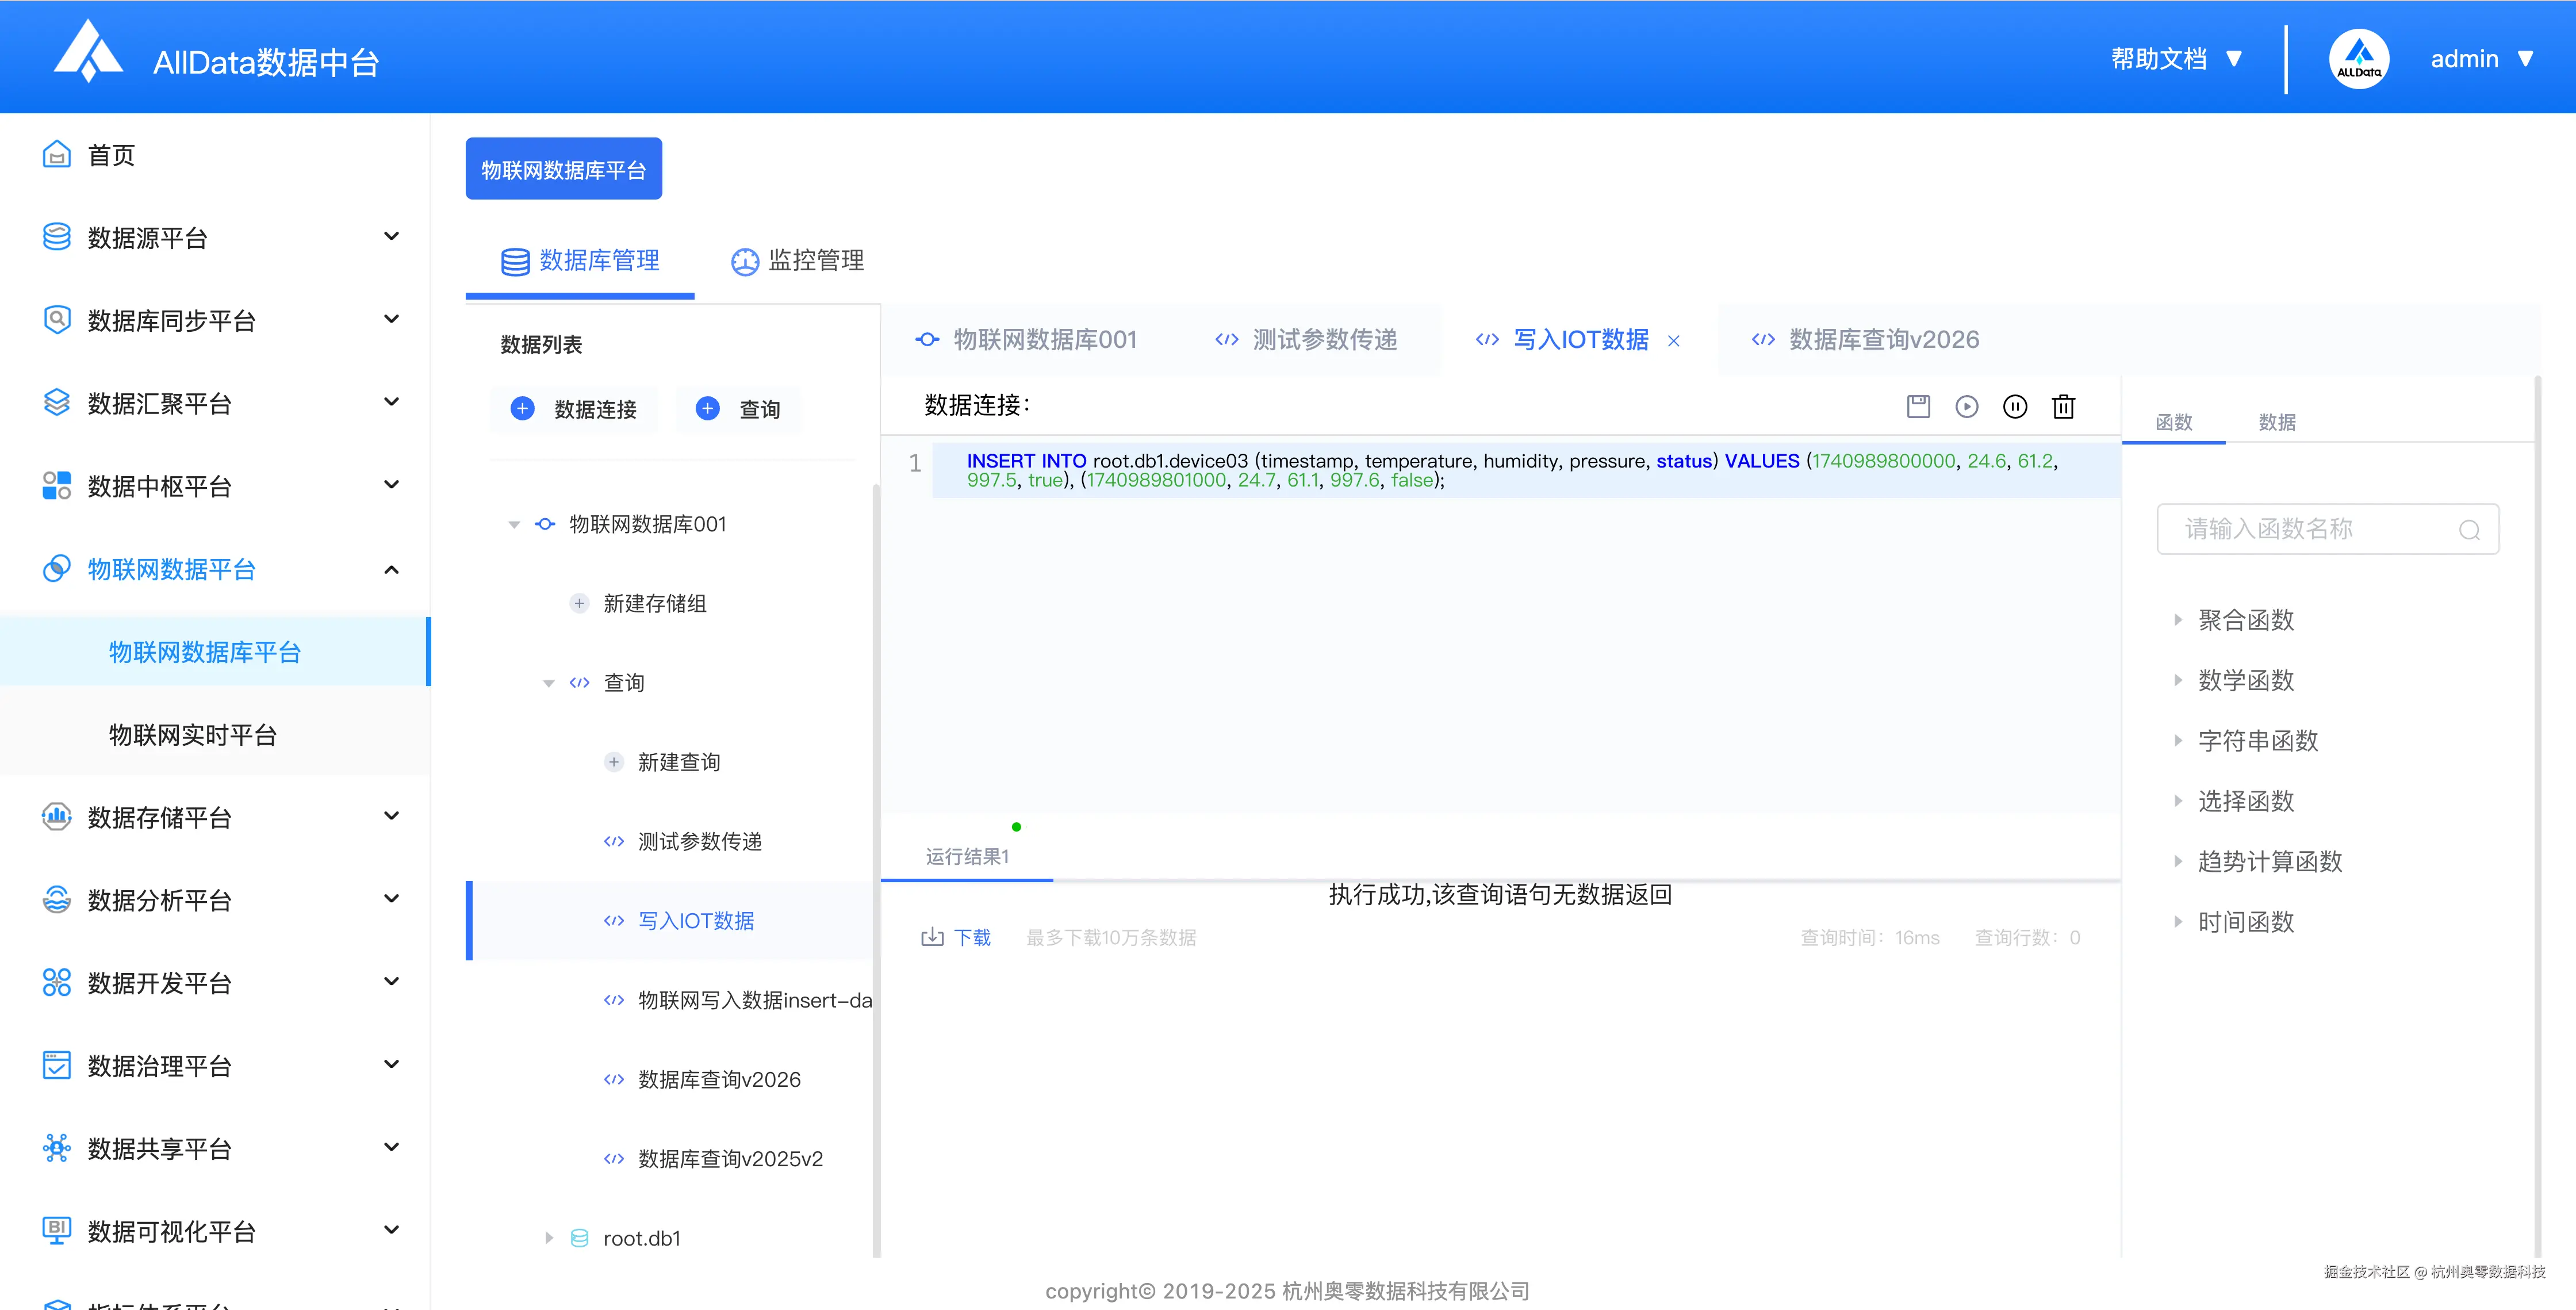Click plus icon beside 新建查询
This screenshot has width=2576, height=1310.
[x=614, y=762]
